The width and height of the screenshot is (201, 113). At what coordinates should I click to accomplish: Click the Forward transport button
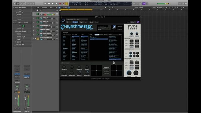49,4
